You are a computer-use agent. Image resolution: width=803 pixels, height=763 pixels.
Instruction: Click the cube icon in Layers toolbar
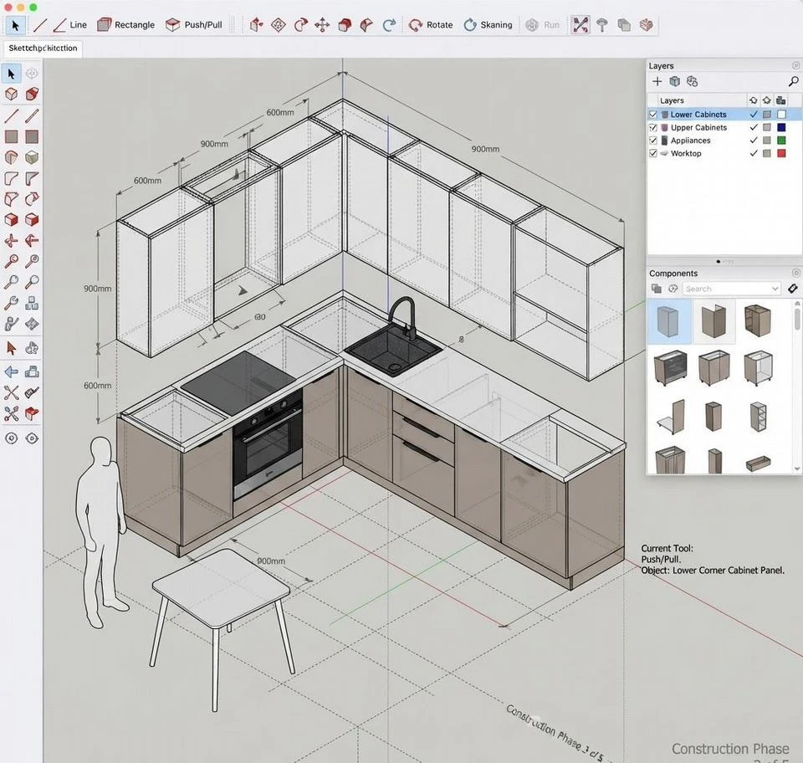[x=675, y=81]
